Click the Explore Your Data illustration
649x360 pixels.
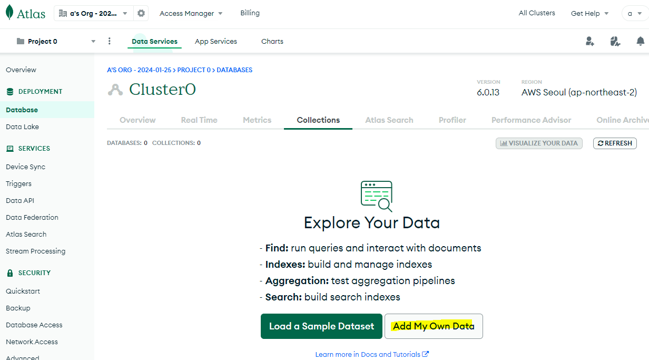(376, 196)
